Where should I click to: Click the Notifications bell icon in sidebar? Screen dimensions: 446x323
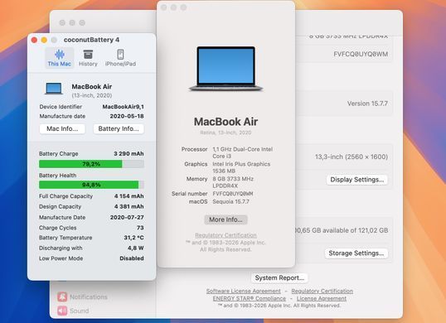[62, 296]
